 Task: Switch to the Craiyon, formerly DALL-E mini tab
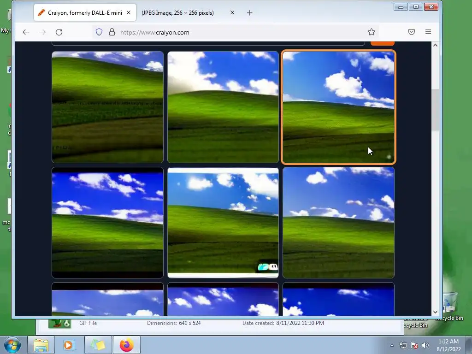pos(85,12)
